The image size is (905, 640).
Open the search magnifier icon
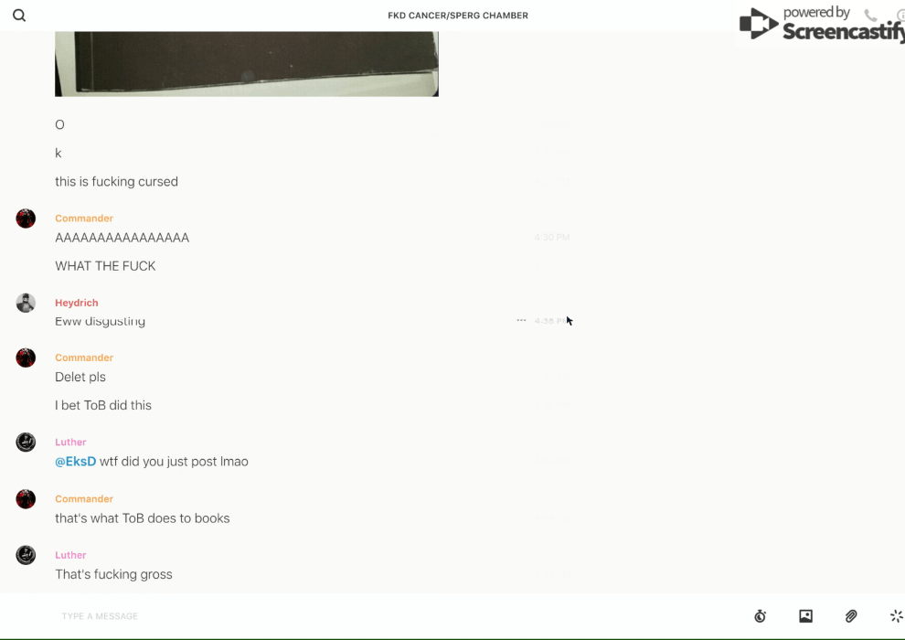tap(19, 16)
